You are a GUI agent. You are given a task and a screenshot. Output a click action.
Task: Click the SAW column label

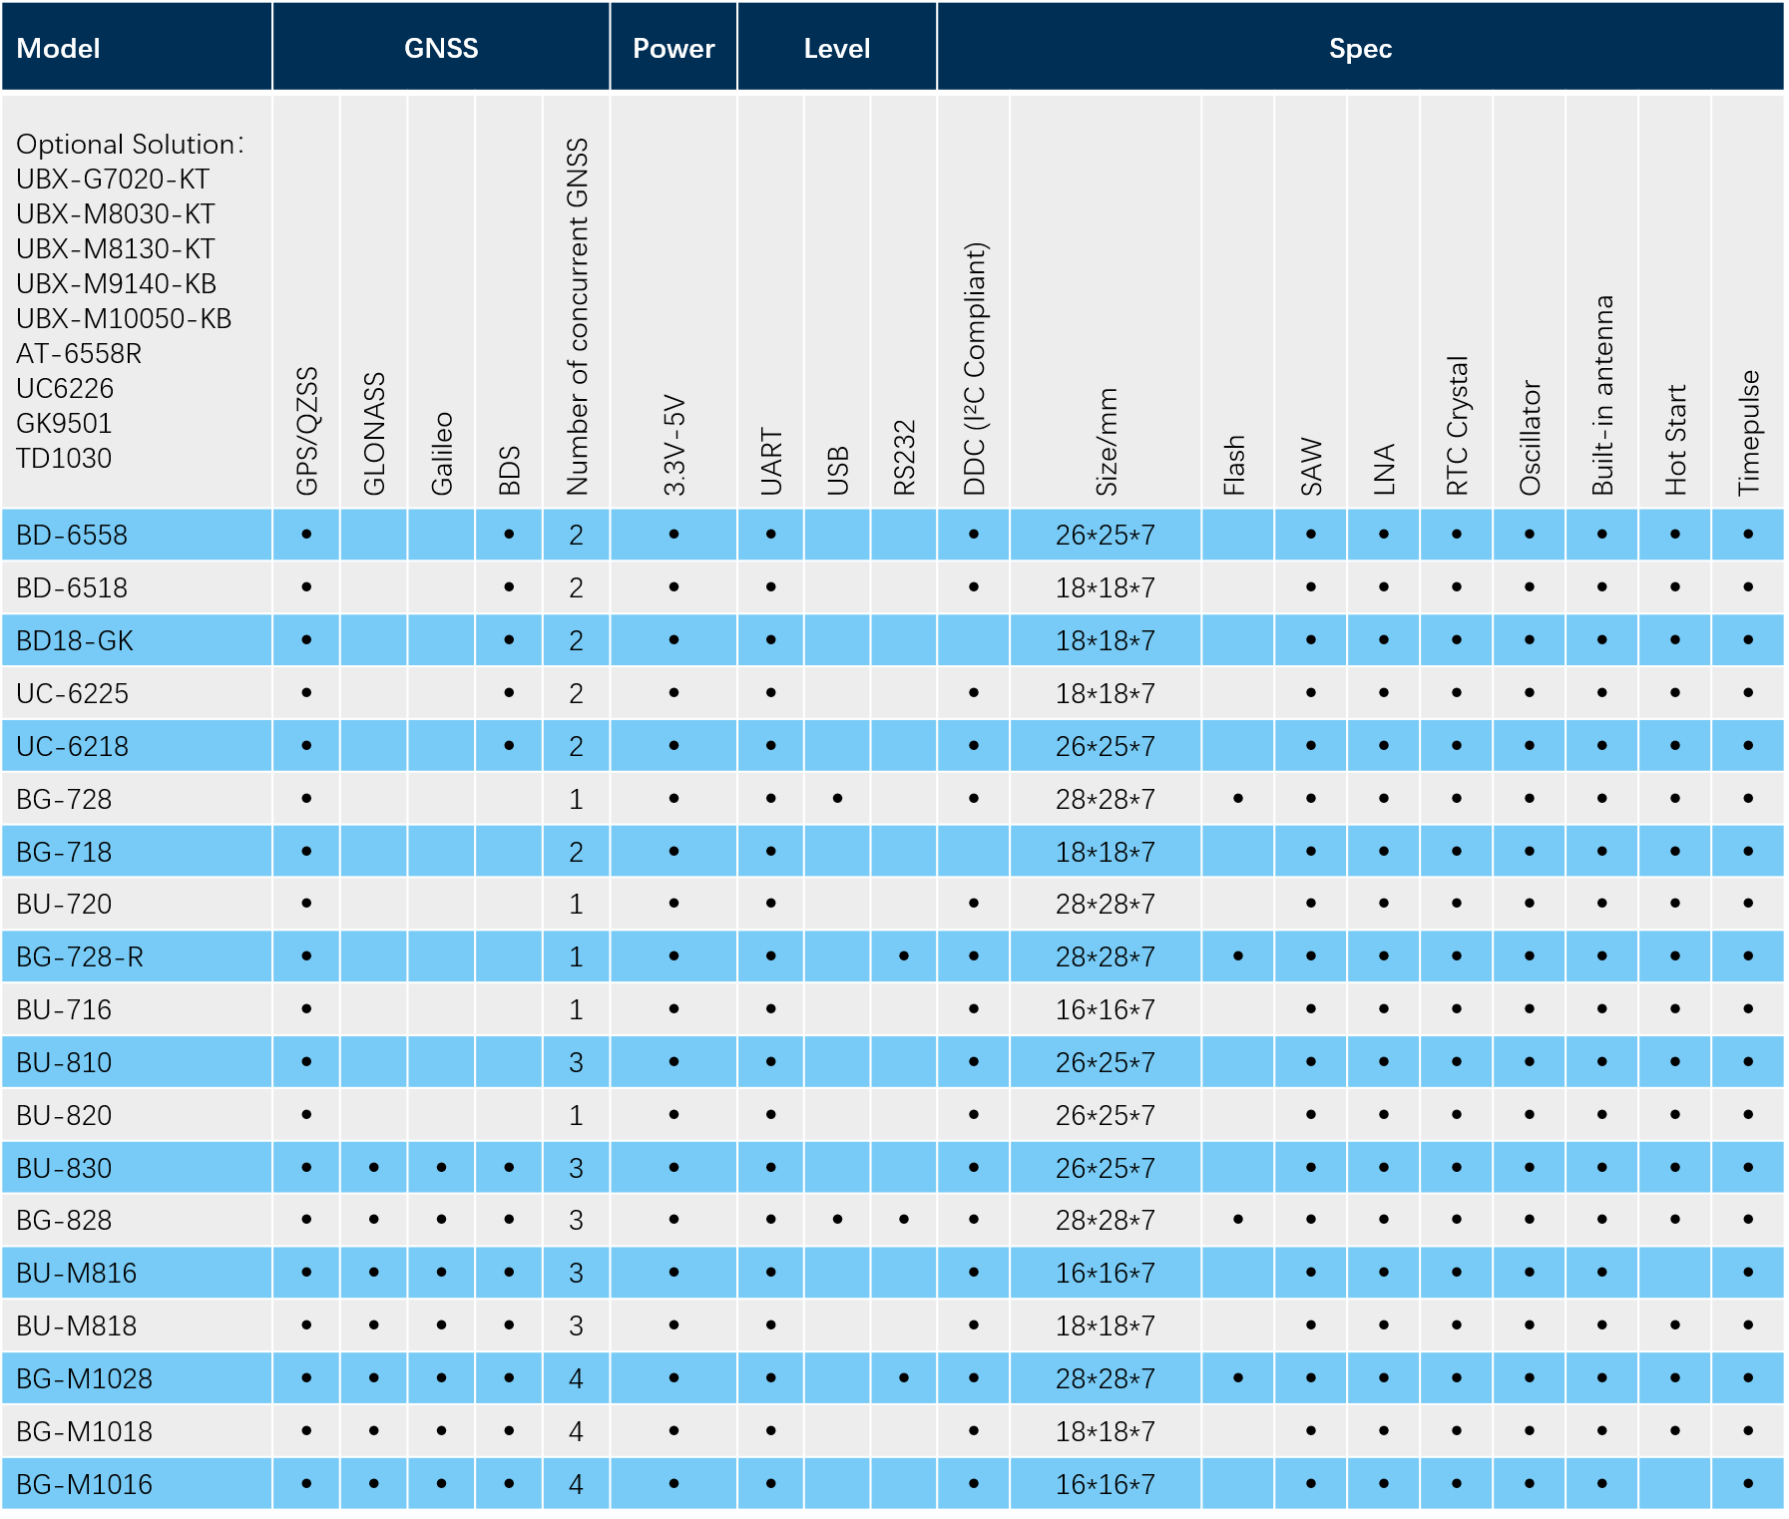(x=1311, y=467)
